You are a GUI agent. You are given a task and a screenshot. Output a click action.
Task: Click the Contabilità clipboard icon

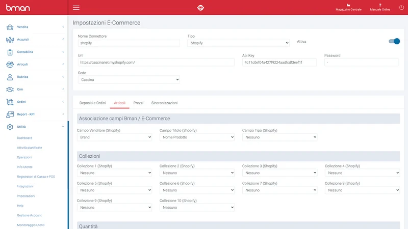pyautogui.click(x=10, y=52)
